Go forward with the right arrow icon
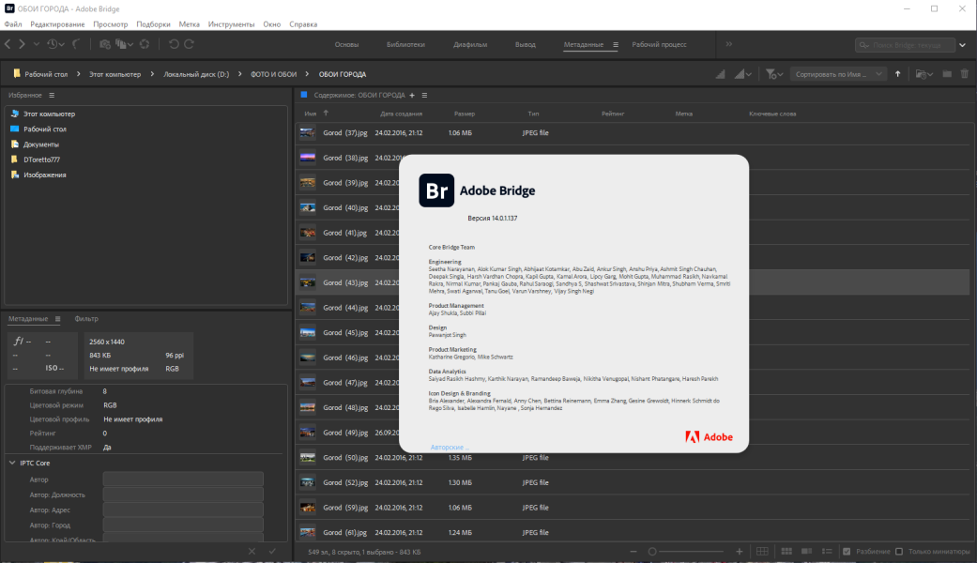 click(x=22, y=44)
